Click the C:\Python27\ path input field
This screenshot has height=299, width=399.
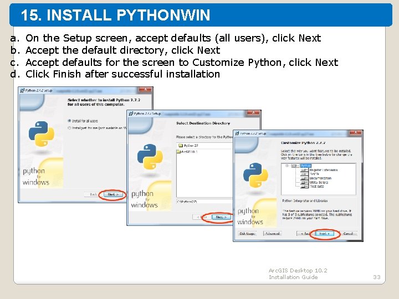point(204,202)
